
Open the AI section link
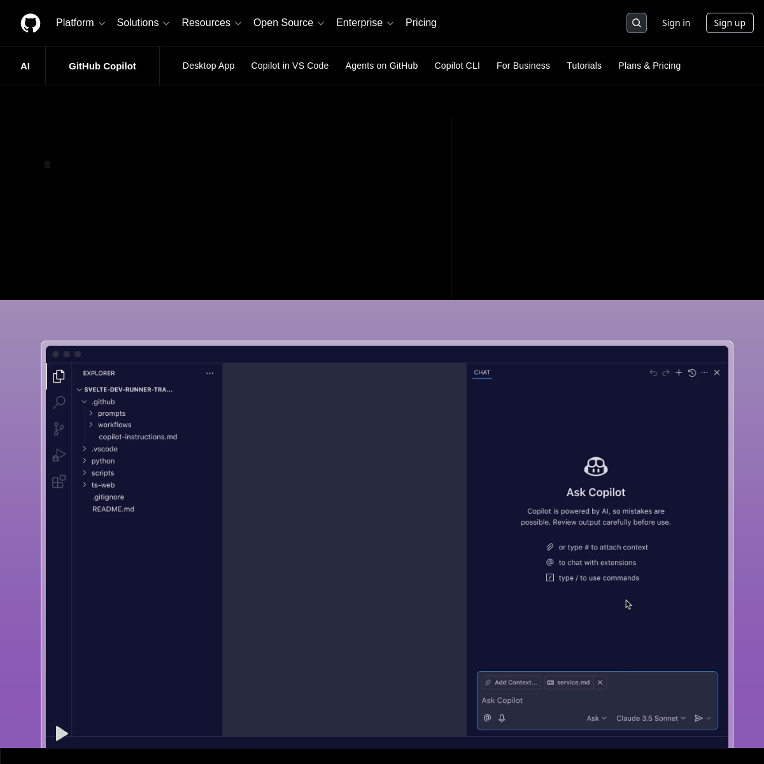click(25, 66)
